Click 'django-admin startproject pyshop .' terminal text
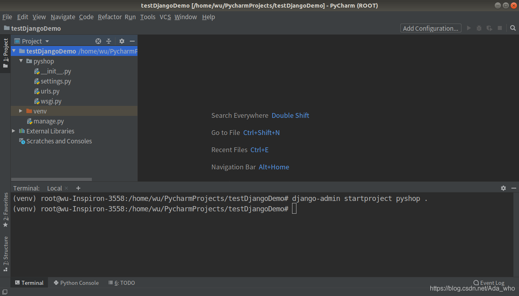This screenshot has height=296, width=519. (360, 199)
